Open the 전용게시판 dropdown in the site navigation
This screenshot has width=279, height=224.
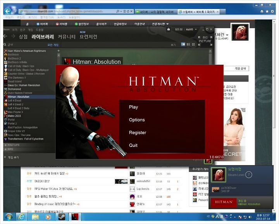point(160,24)
